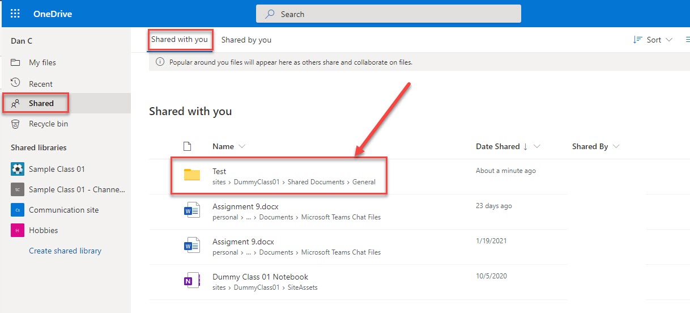Click Shared Documents in the Test path

316,182
